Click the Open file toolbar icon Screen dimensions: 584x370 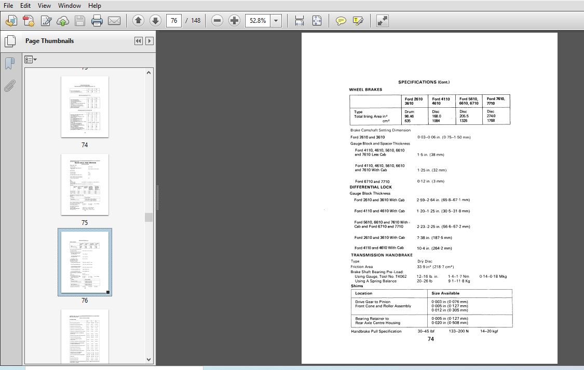point(11,21)
